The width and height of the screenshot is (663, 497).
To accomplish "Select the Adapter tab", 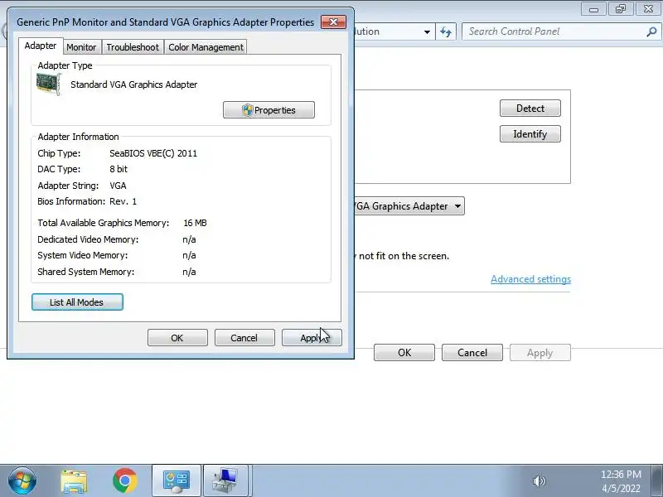I will coord(41,46).
